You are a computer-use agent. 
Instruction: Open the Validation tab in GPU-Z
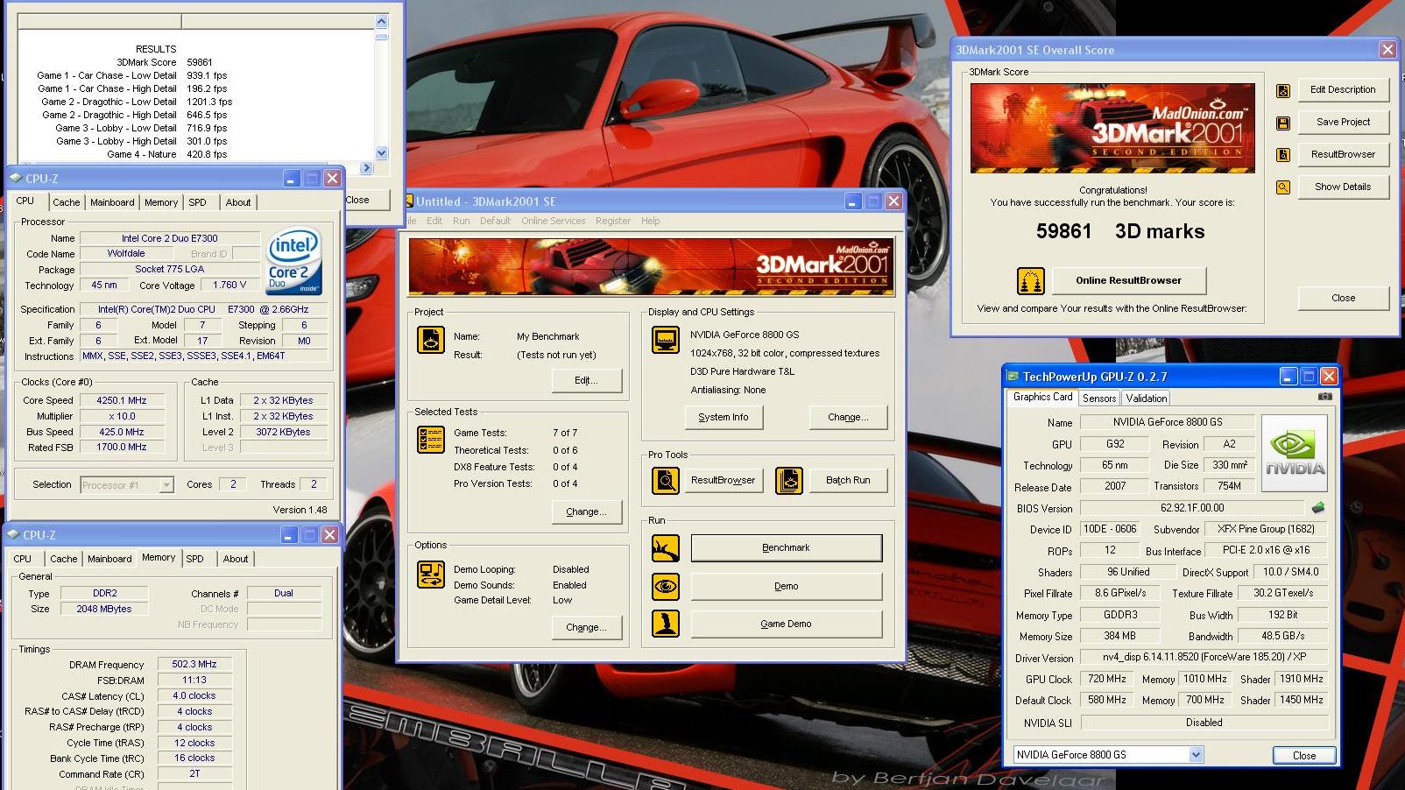1146,399
